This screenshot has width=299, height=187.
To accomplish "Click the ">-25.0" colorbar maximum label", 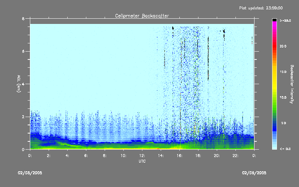I will (285, 21).
